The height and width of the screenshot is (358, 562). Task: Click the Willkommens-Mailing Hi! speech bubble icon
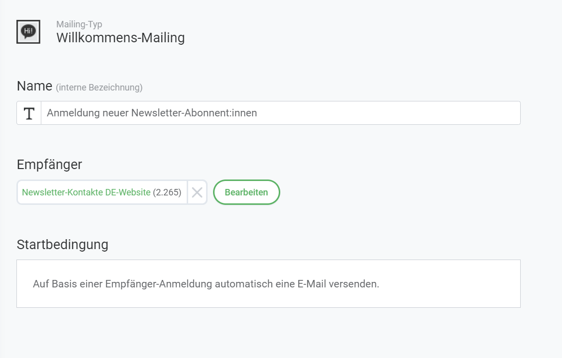28,31
